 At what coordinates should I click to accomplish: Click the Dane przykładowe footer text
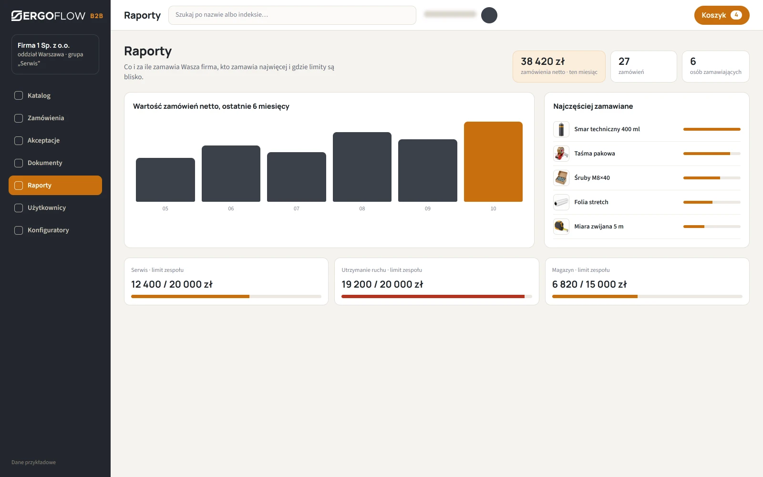(33, 462)
